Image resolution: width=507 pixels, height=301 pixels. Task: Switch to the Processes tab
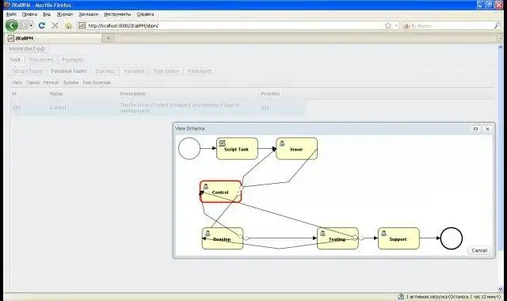pos(41,60)
